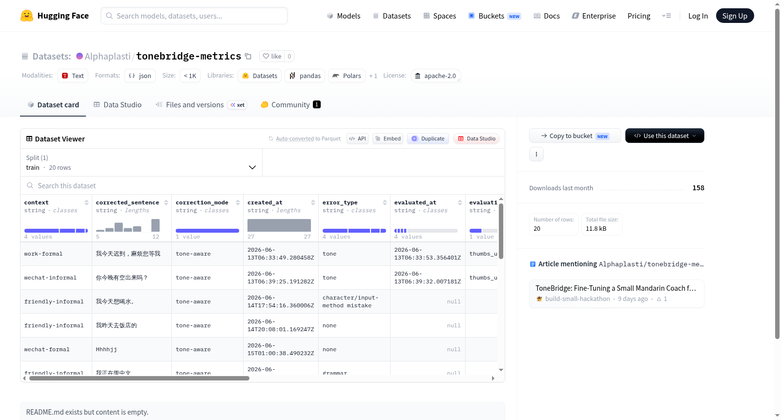
Task: Sort by the context column
Action: (x=86, y=202)
